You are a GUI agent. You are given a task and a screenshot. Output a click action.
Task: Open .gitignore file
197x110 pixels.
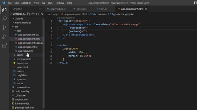click(20, 96)
